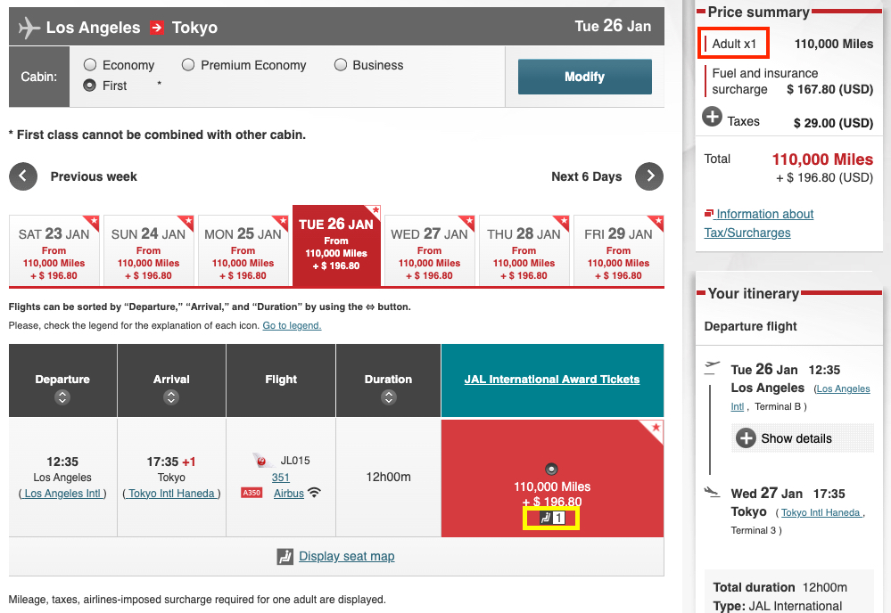Click the Previous week arrow circle

point(23,176)
